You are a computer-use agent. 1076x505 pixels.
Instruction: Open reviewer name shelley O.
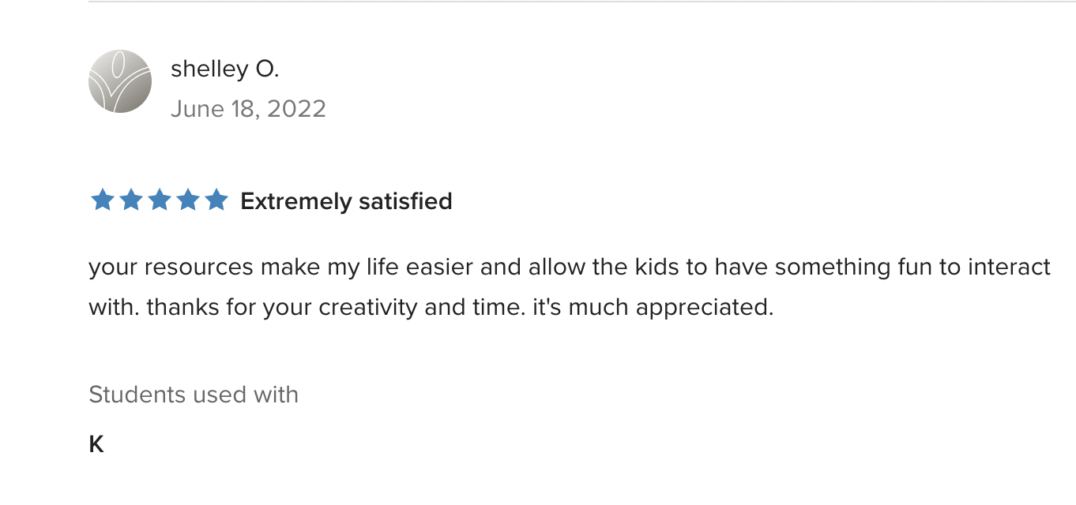(x=225, y=69)
